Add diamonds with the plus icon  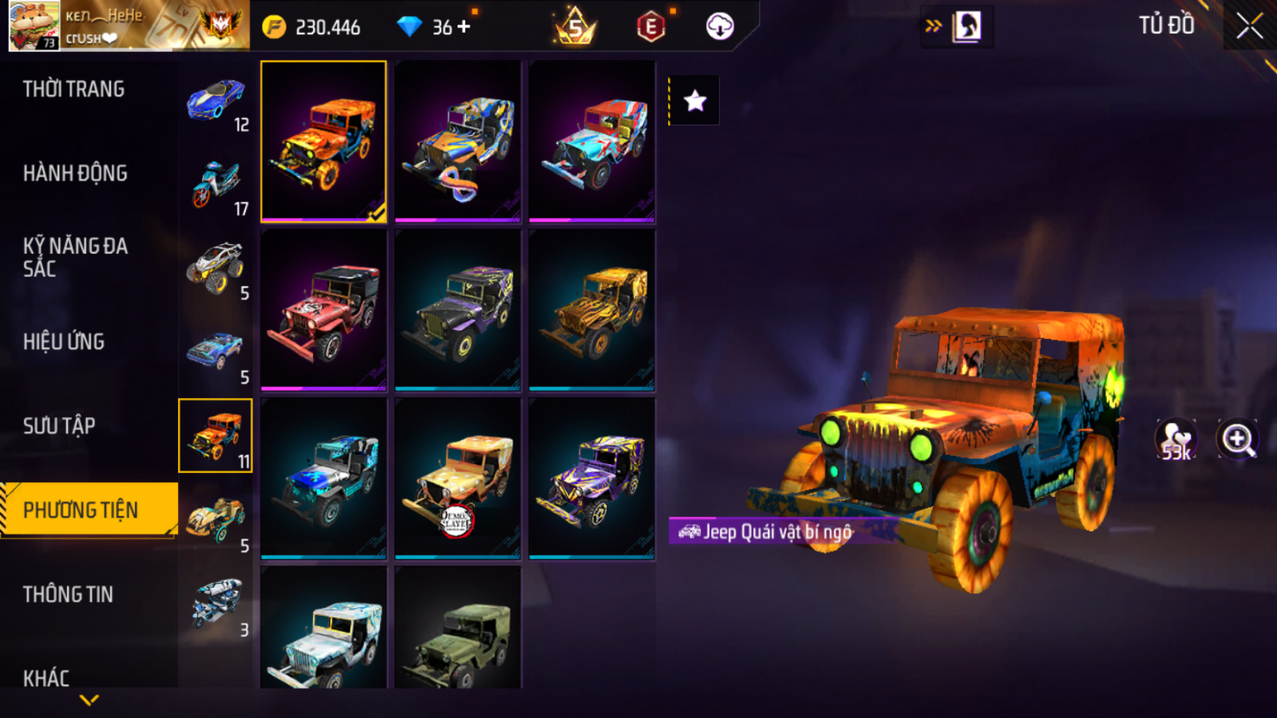(x=464, y=27)
